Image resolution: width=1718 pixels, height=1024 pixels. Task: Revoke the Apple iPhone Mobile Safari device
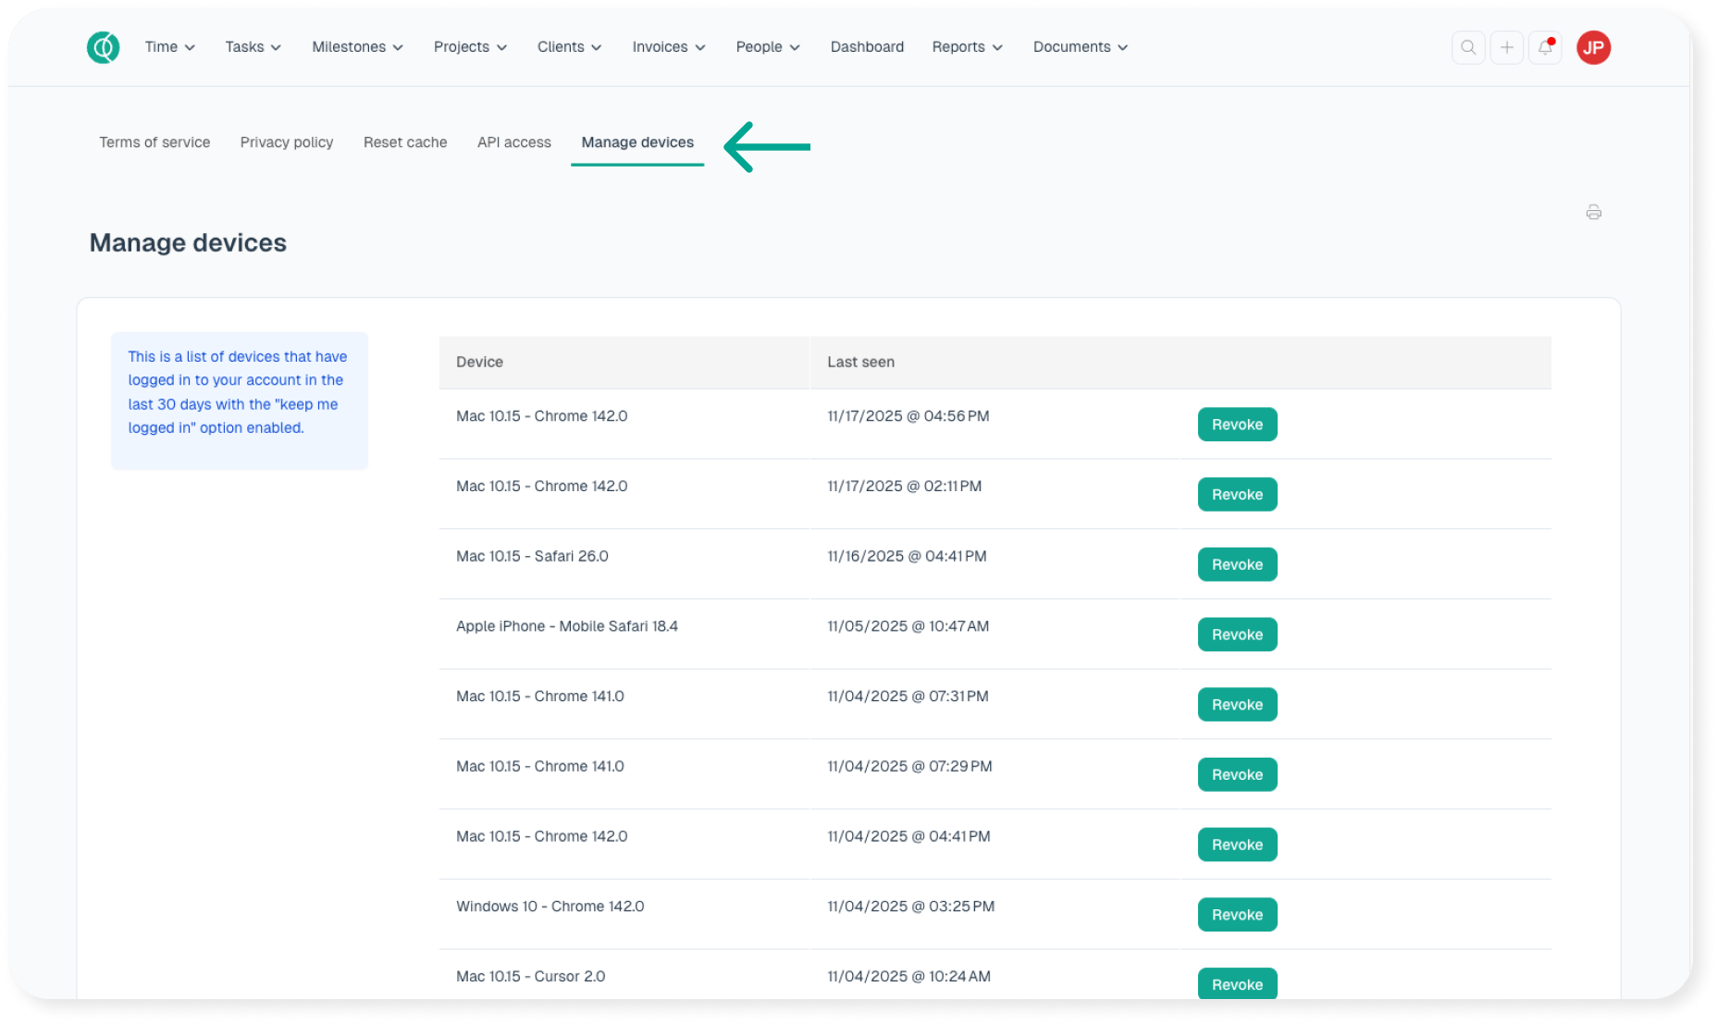coord(1237,635)
